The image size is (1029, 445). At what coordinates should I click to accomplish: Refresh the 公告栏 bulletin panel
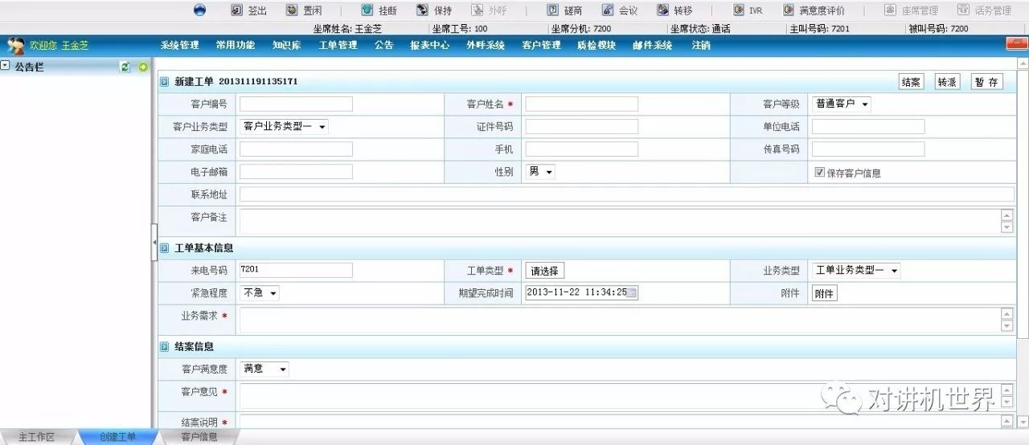125,67
